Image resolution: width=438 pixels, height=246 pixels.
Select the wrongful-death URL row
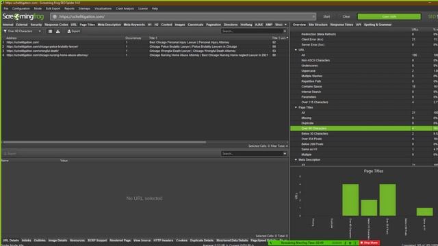coord(144,51)
